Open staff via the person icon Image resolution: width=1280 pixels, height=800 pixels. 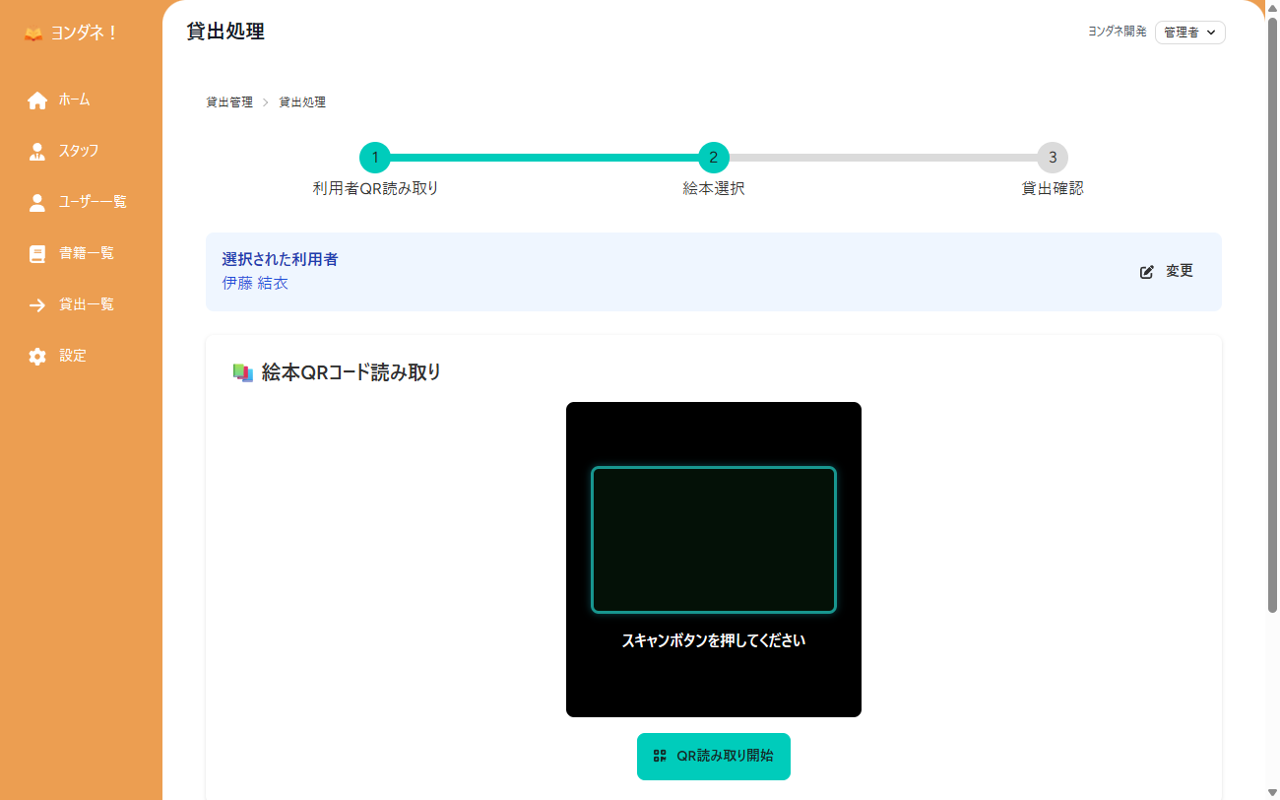[x=37, y=151]
